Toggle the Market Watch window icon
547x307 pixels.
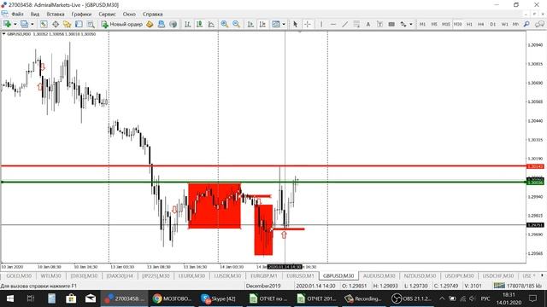click(x=44, y=24)
